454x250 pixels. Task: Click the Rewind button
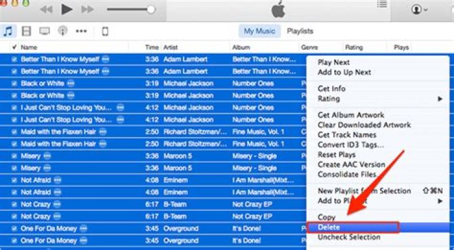[x=46, y=9]
